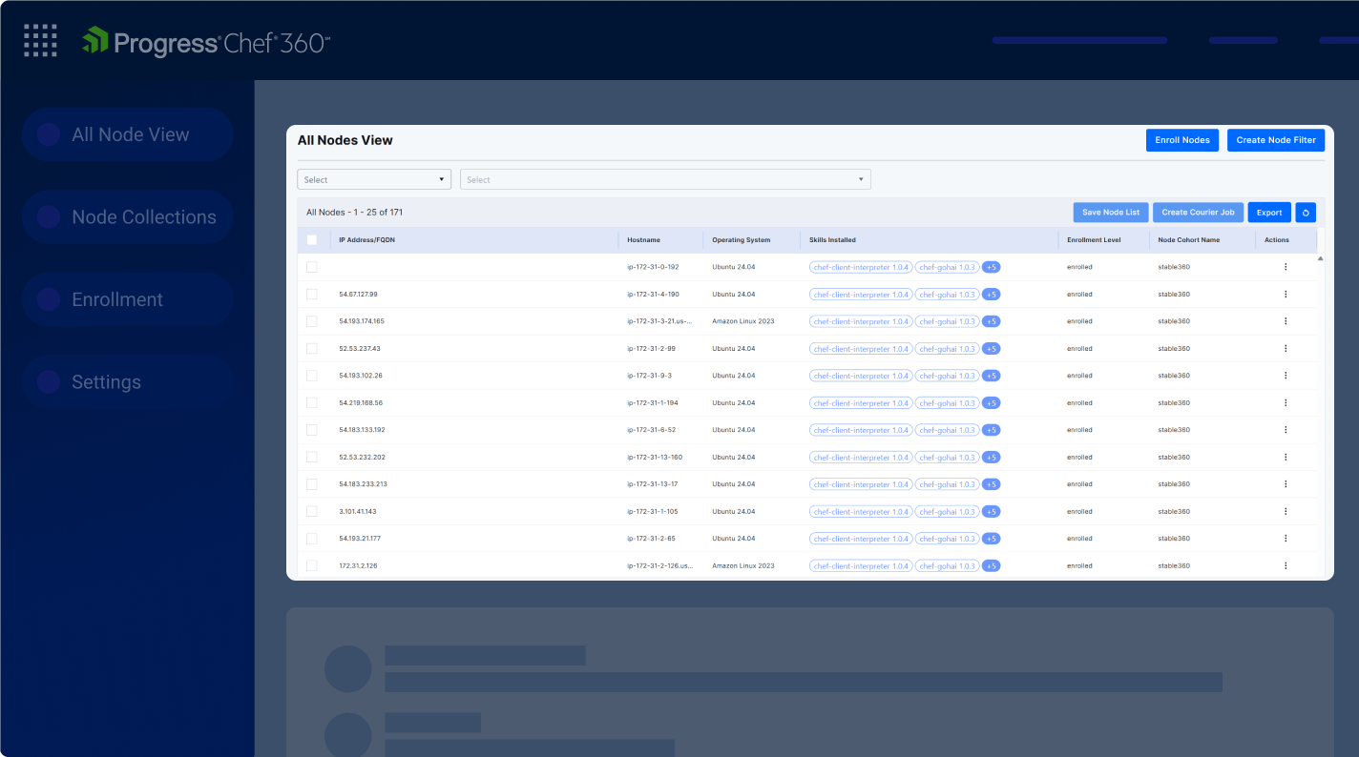
Task: Click the +5 skills badge on first node row
Action: (991, 267)
